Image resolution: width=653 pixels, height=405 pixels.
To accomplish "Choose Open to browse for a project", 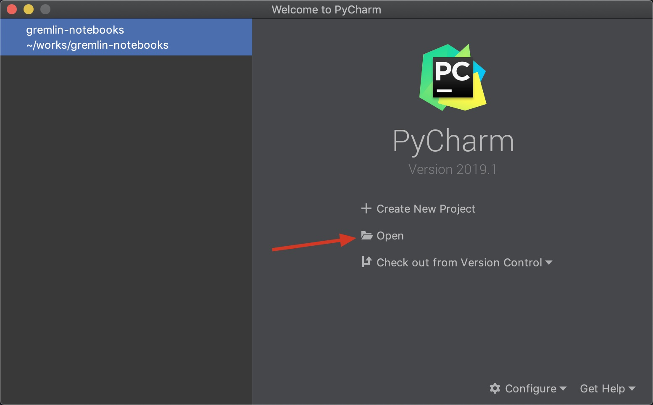I will tap(390, 236).
